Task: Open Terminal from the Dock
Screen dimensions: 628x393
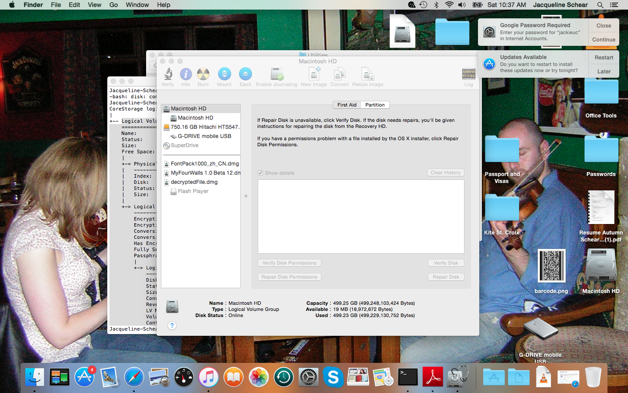Action: [x=408, y=377]
